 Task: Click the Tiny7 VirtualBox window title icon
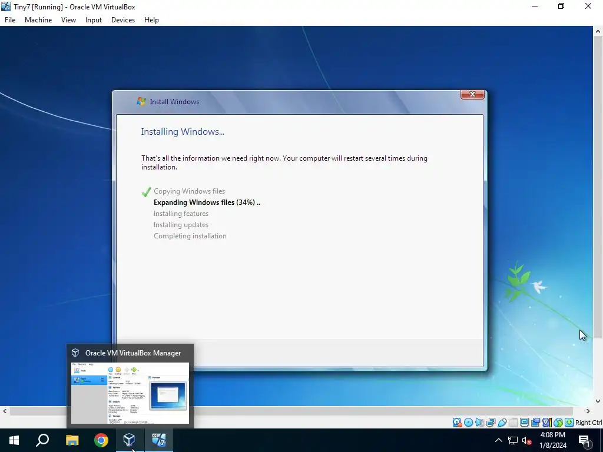(6, 6)
